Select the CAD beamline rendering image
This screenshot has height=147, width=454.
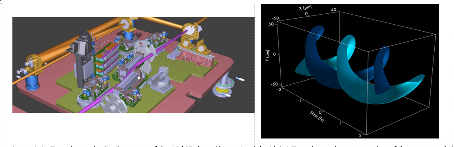point(133,65)
